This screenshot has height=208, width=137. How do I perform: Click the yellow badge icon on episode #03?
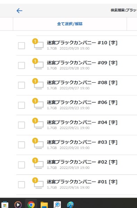click(35, 141)
